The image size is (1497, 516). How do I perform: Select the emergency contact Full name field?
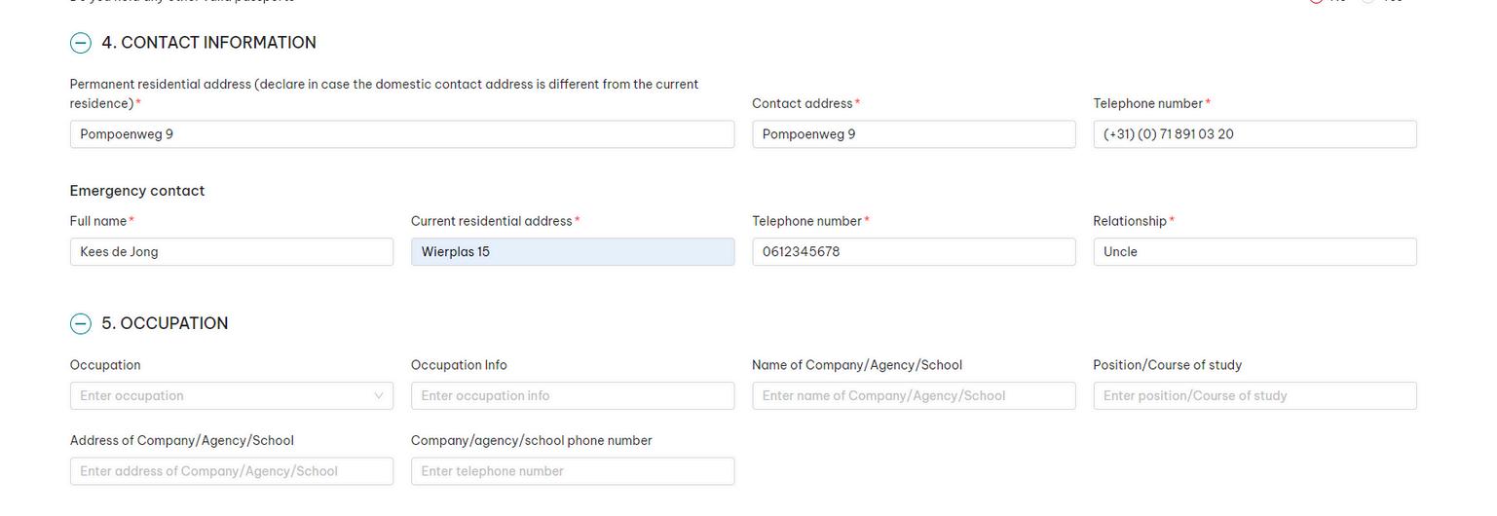pyautogui.click(x=231, y=252)
